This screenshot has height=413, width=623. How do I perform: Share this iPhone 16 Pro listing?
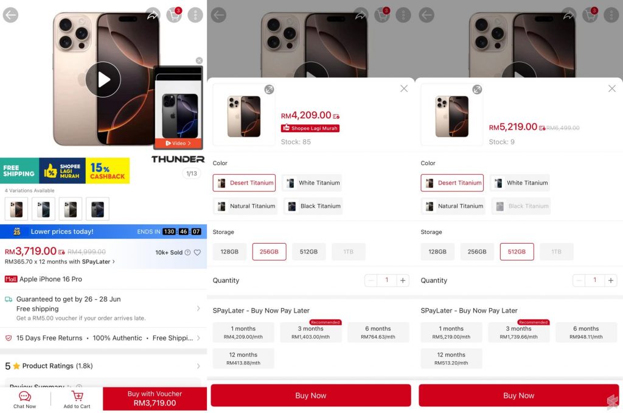tap(153, 15)
